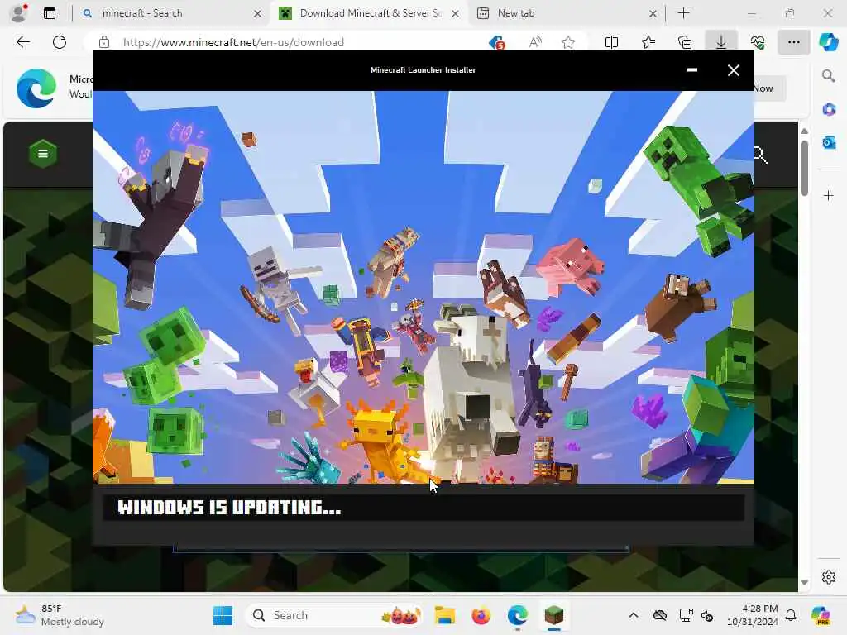Image resolution: width=847 pixels, height=635 pixels.
Task: Open the Edge profile avatar
Action: 18,13
